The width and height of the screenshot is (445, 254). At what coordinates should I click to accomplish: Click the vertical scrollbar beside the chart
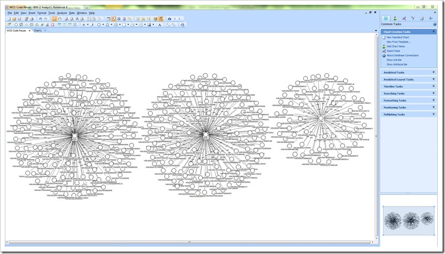[376, 136]
